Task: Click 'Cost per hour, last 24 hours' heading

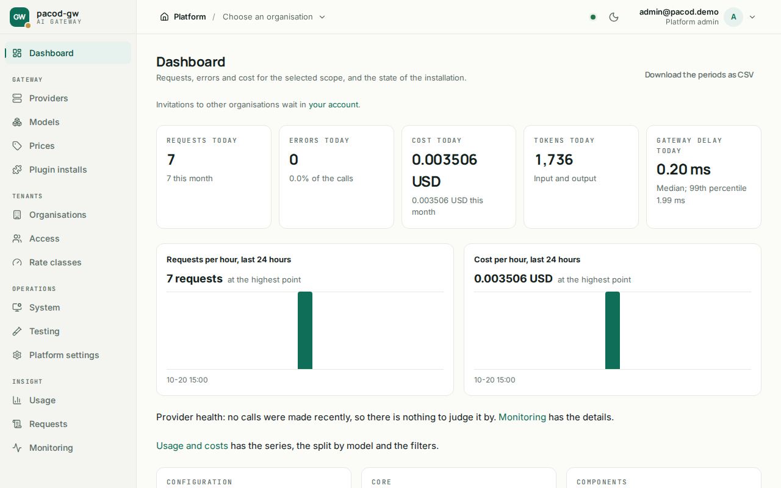Action: pyautogui.click(x=527, y=260)
